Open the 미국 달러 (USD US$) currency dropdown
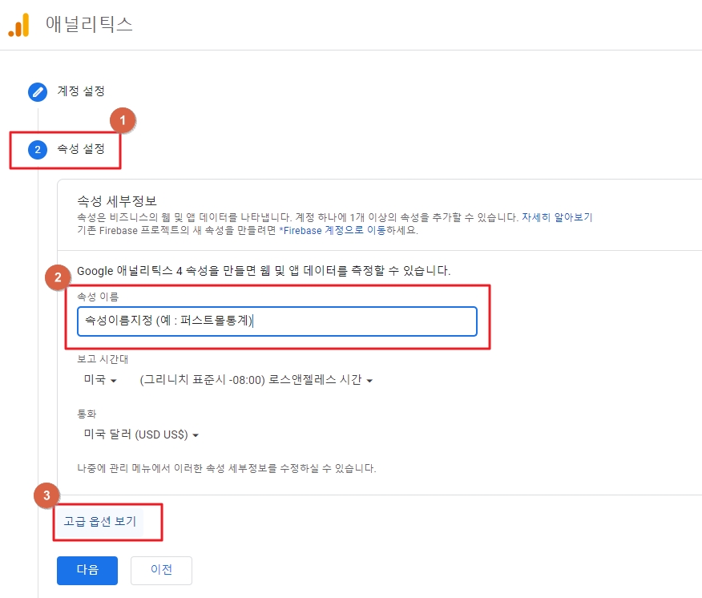The height and width of the screenshot is (598, 702). pos(141,434)
